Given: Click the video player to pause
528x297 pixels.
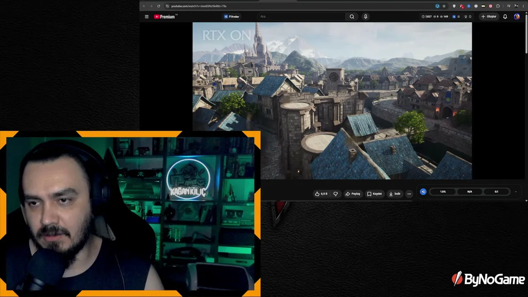Looking at the screenshot, I should point(332,101).
